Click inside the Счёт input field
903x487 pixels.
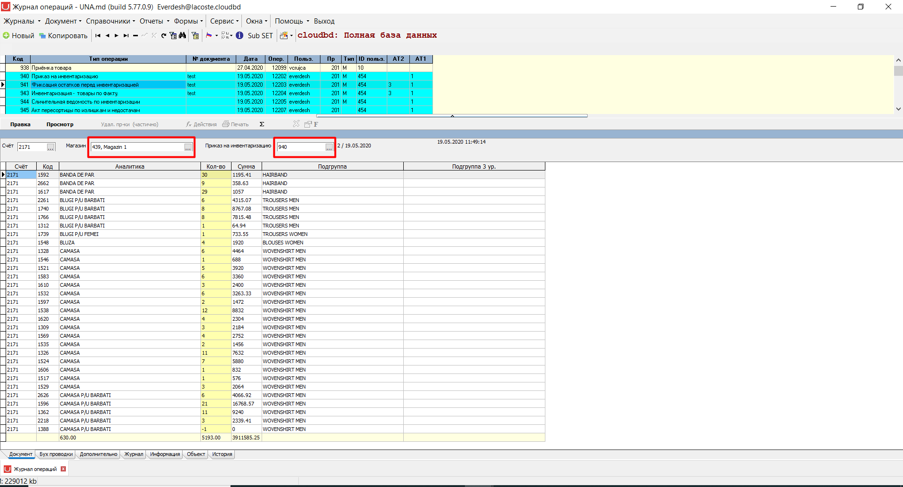[32, 147]
